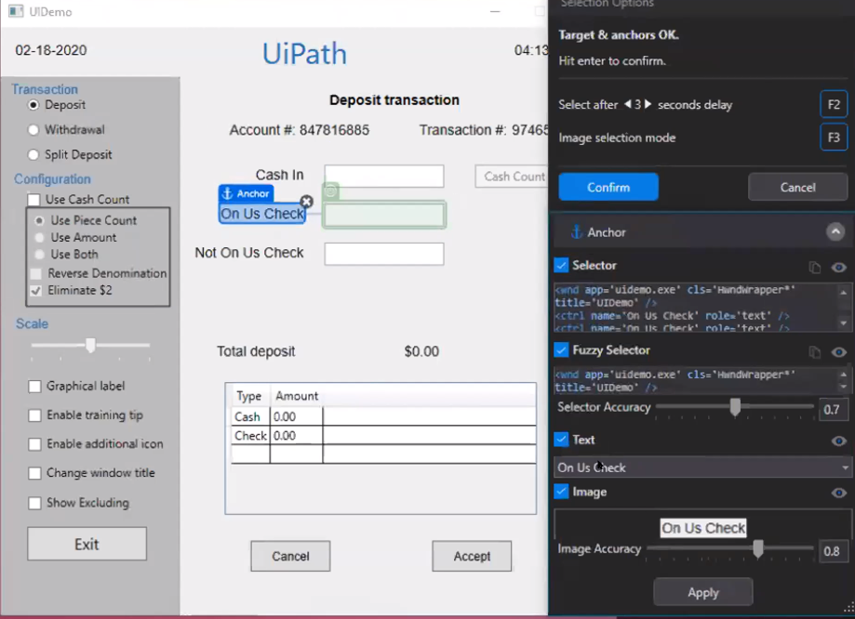
Task: Click the On Us Check image preview
Action: [x=703, y=528]
